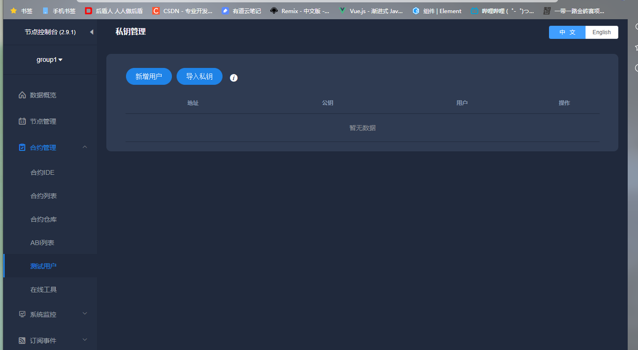The image size is (638, 350).
Task: Click the info icon beside 导入私钥
Action: [234, 78]
